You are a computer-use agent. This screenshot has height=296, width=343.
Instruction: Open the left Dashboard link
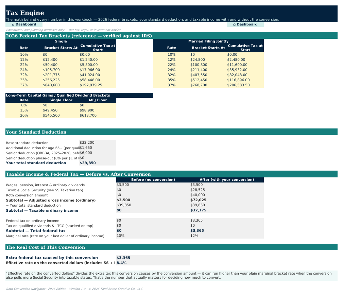click(24, 24)
